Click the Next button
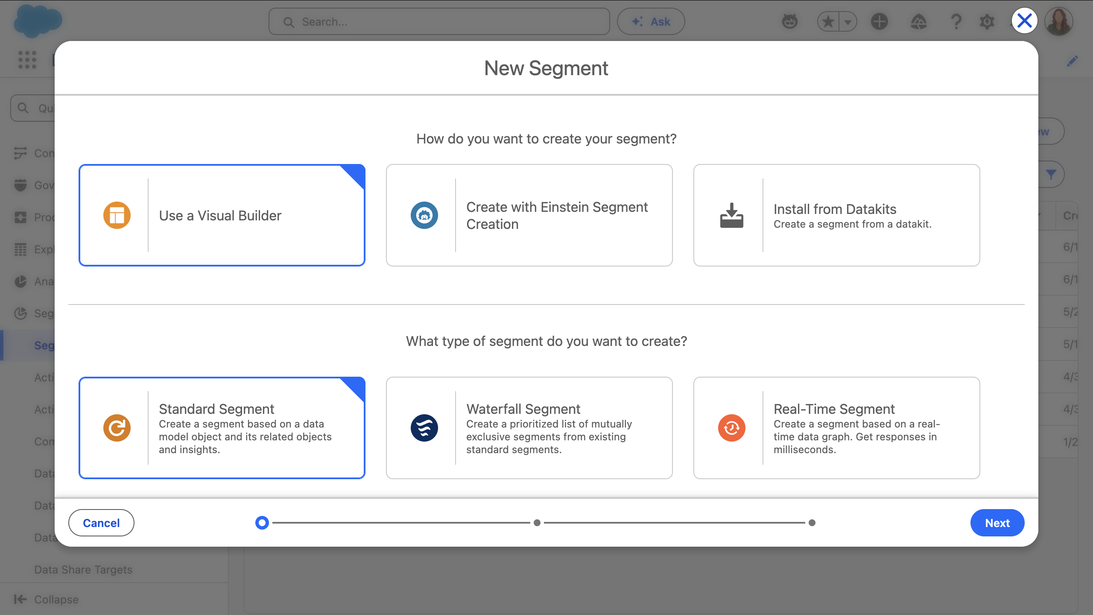 [x=997, y=523]
